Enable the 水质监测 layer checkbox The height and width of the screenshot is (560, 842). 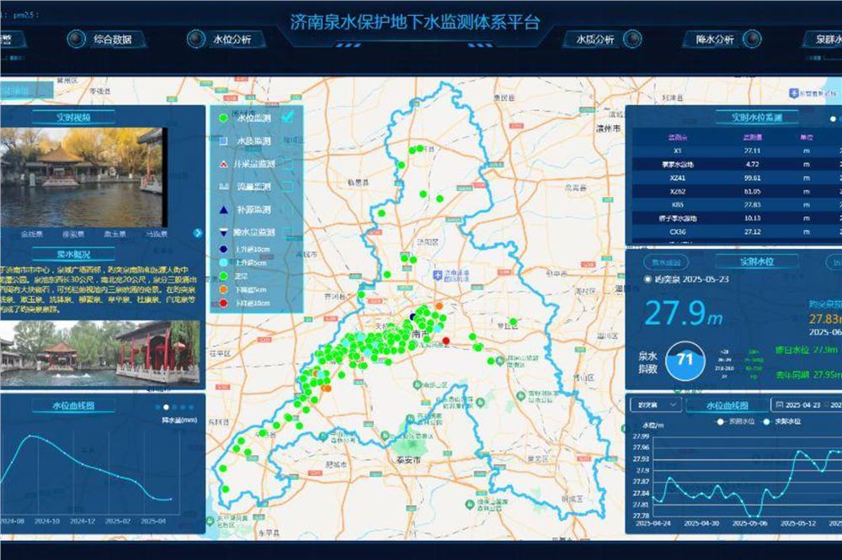(288, 141)
